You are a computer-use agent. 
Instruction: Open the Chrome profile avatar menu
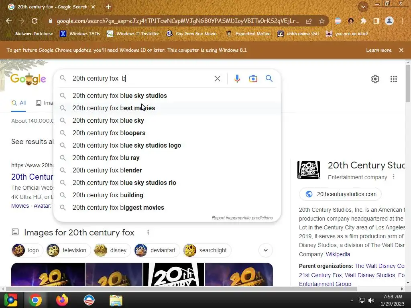[389, 21]
